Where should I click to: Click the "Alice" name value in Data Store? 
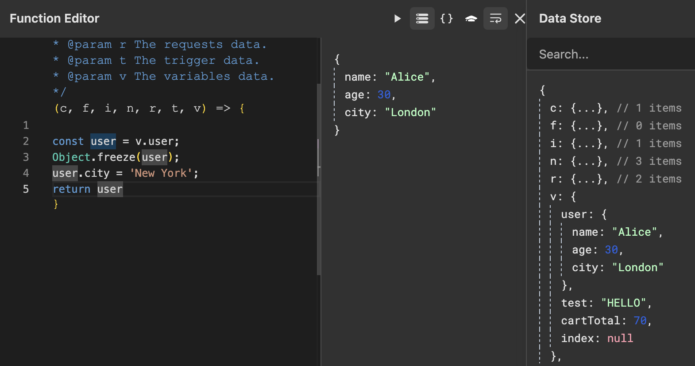pyautogui.click(x=634, y=232)
